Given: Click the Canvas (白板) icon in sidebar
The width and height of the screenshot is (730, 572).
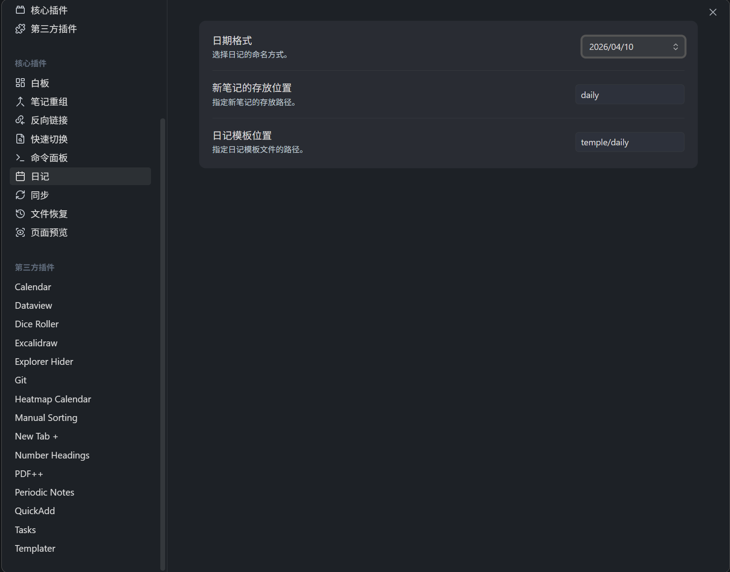Looking at the screenshot, I should [x=20, y=83].
